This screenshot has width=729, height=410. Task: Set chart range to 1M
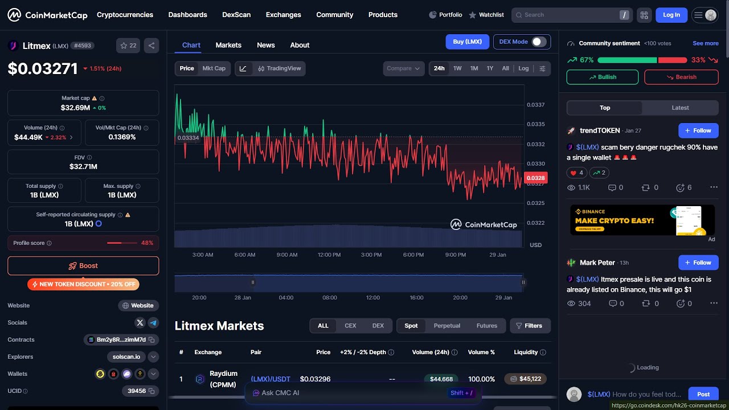pyautogui.click(x=474, y=68)
